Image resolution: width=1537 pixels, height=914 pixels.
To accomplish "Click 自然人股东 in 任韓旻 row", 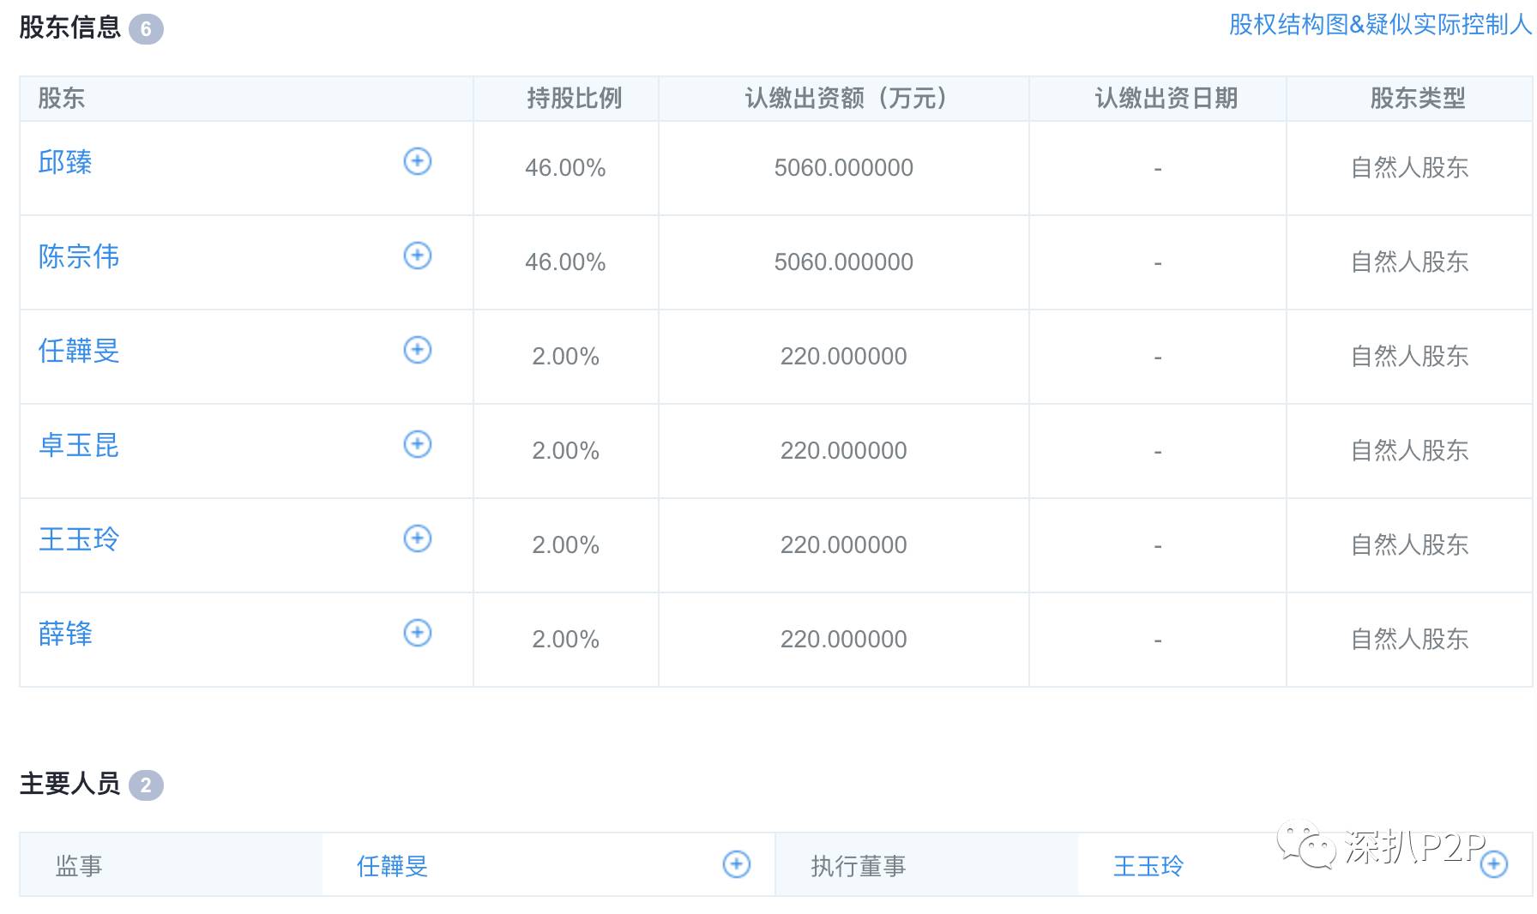I will [1410, 357].
